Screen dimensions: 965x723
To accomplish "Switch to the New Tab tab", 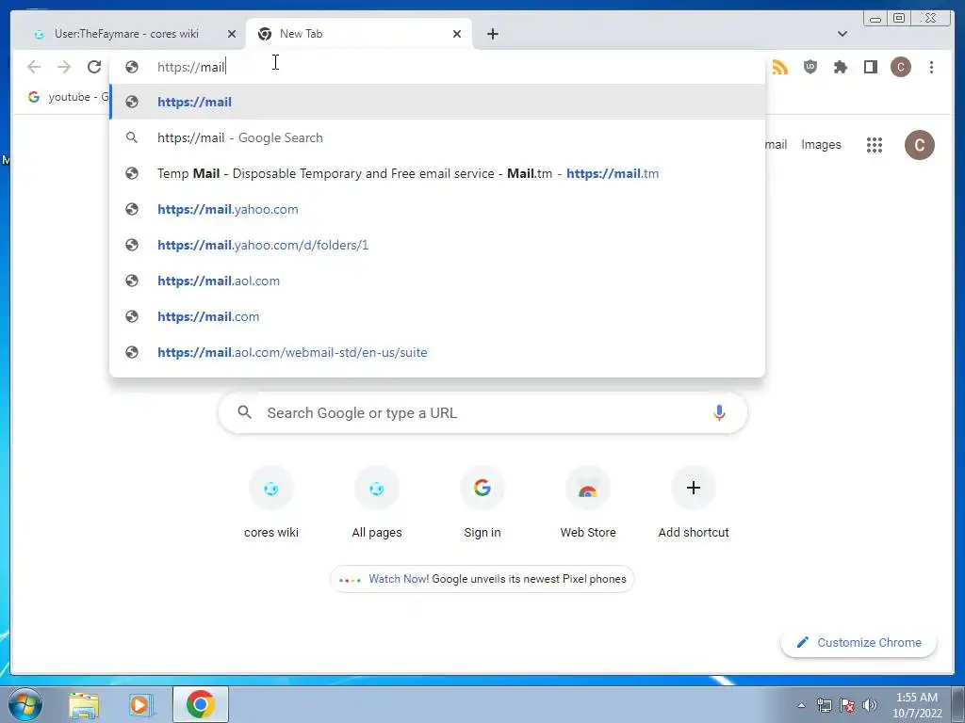I will pos(358,34).
